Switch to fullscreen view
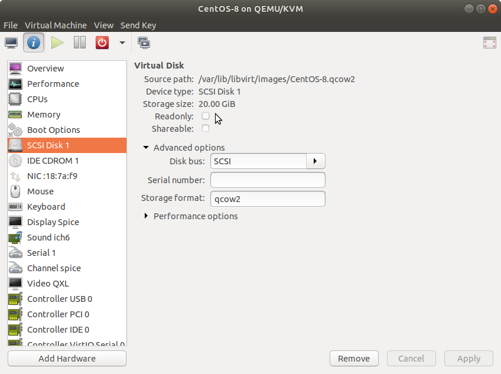Screen dimensions: 501x374 pos(490,43)
